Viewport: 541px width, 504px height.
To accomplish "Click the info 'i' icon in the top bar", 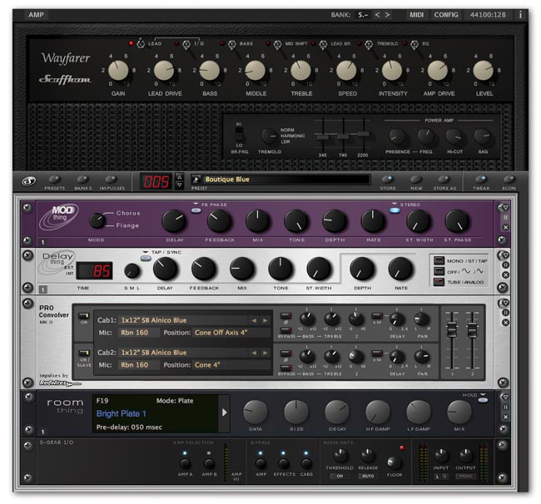I will point(520,15).
